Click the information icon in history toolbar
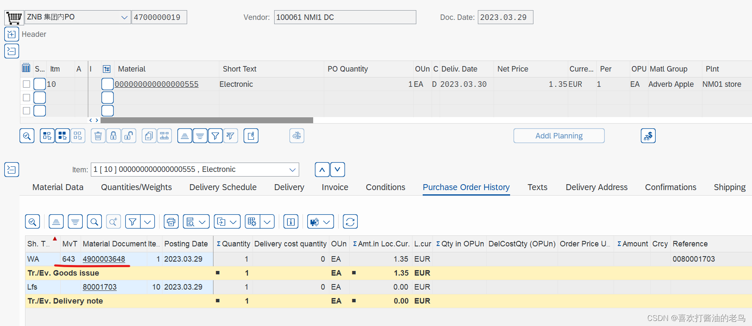Viewport: 752px width, 326px height. tap(291, 222)
